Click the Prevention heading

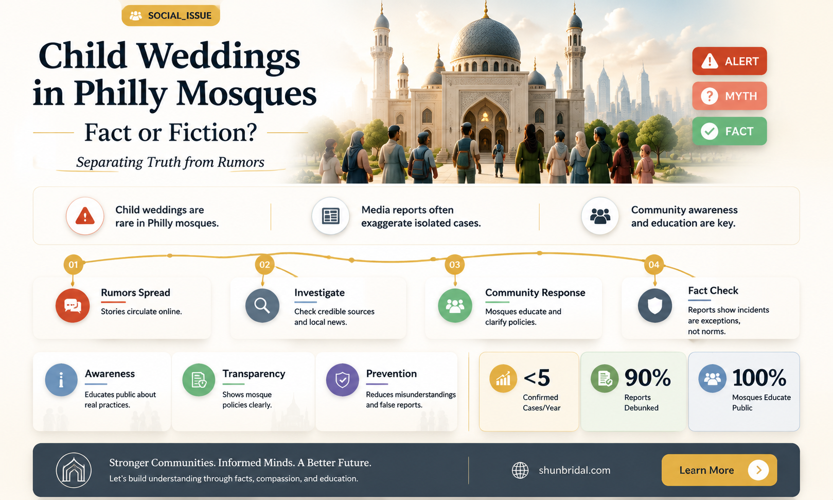[x=392, y=374]
